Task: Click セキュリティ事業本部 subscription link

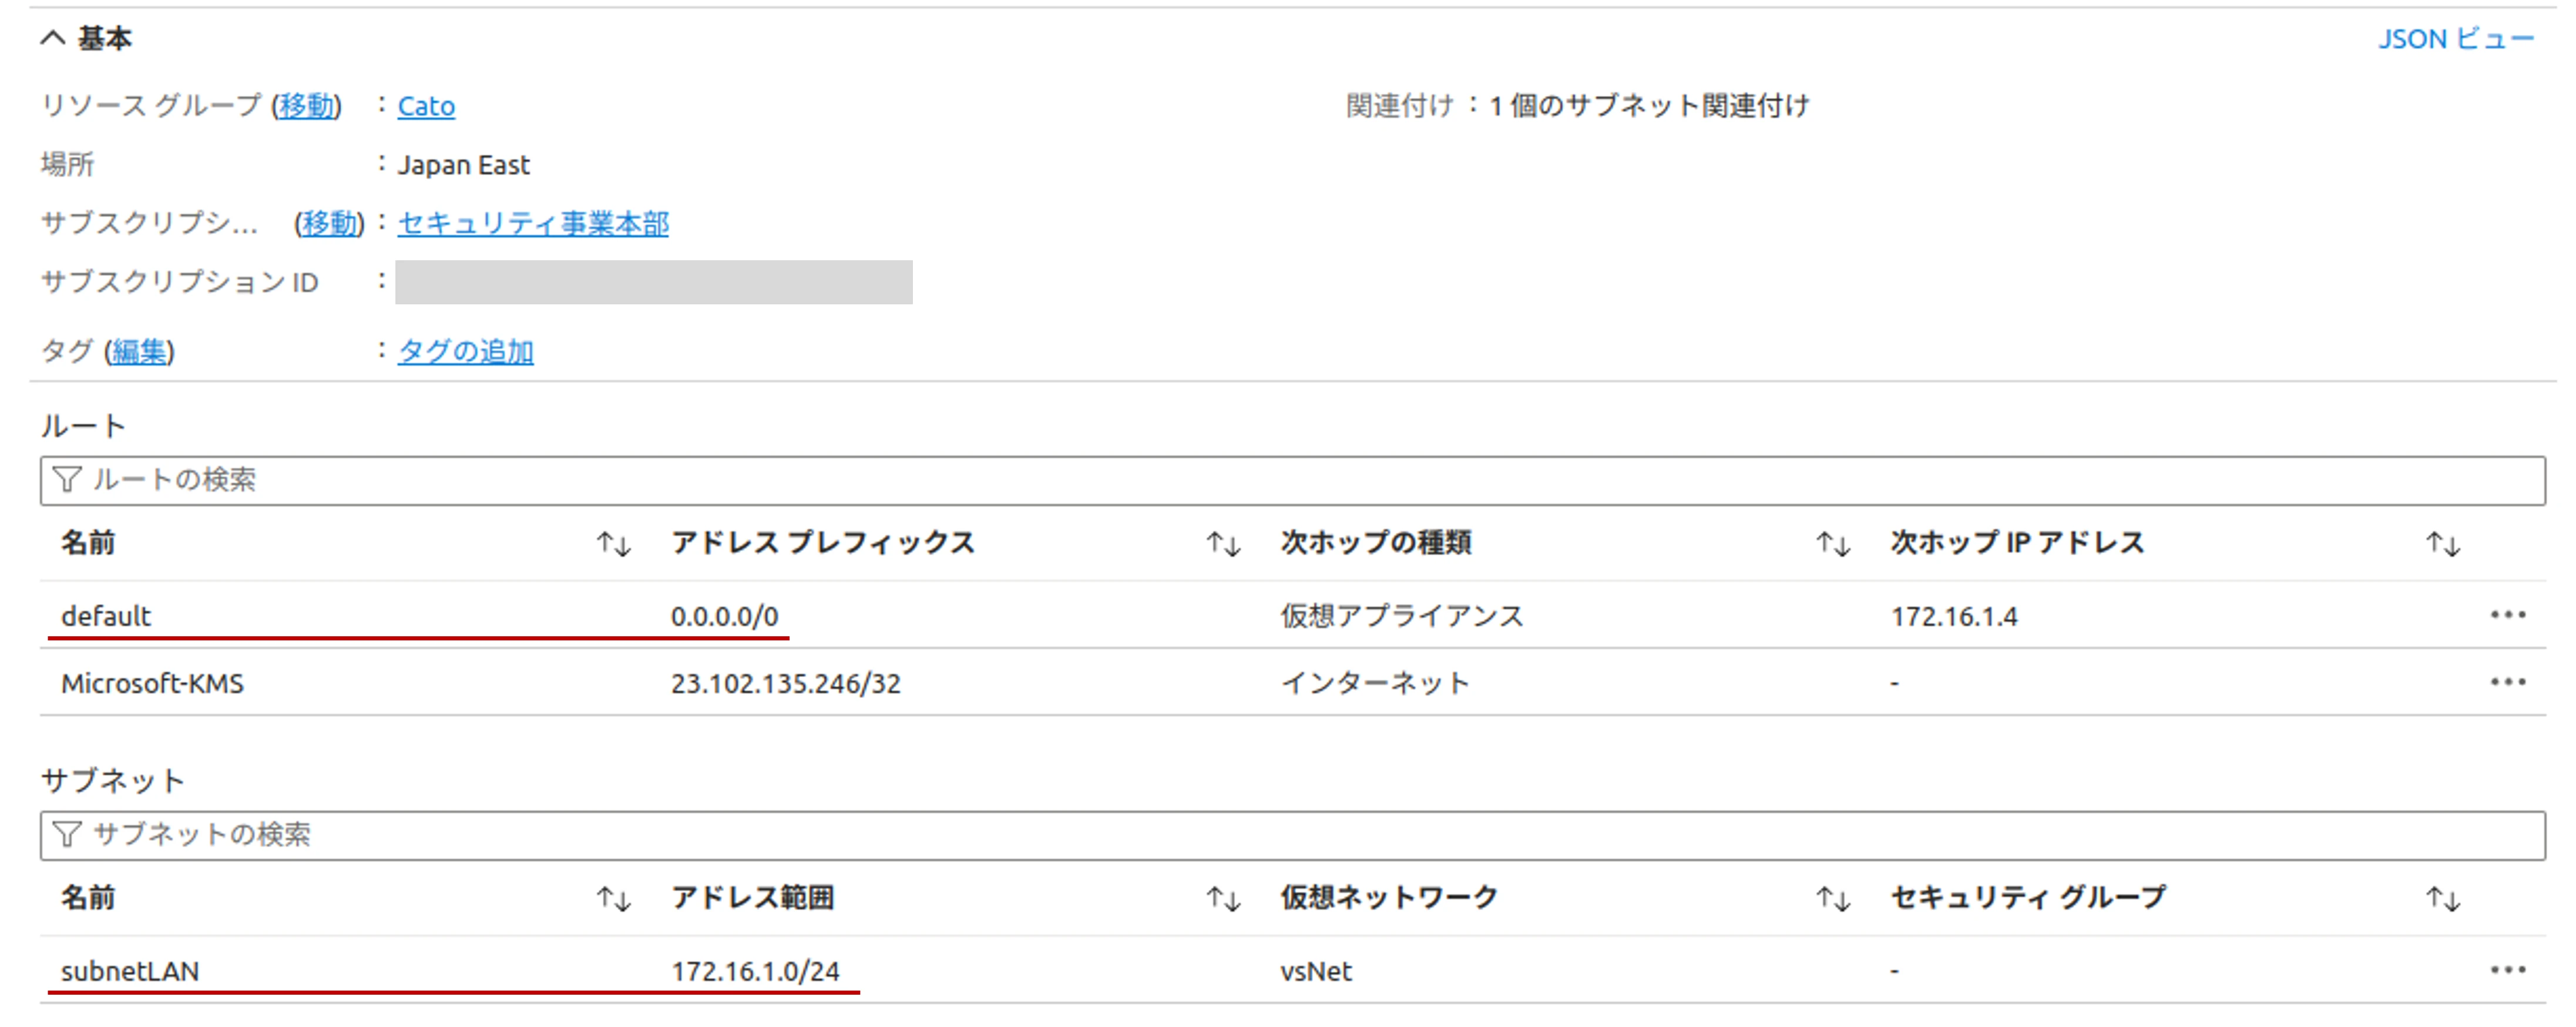Action: click(533, 223)
